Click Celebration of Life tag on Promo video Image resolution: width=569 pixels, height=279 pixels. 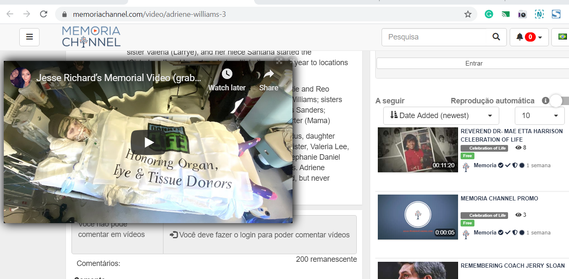[484, 215]
